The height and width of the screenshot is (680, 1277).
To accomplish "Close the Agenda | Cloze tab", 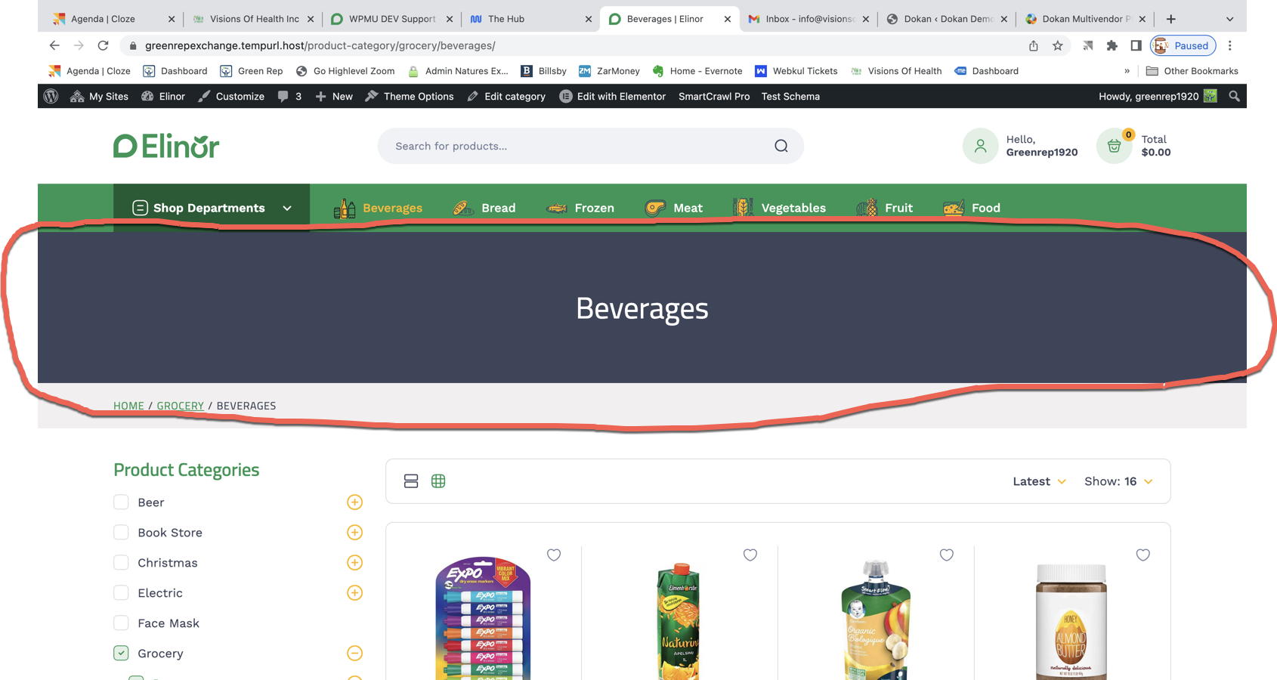I will [172, 19].
